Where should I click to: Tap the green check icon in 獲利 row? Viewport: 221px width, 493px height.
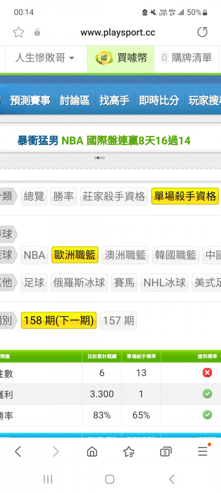pos(207,393)
